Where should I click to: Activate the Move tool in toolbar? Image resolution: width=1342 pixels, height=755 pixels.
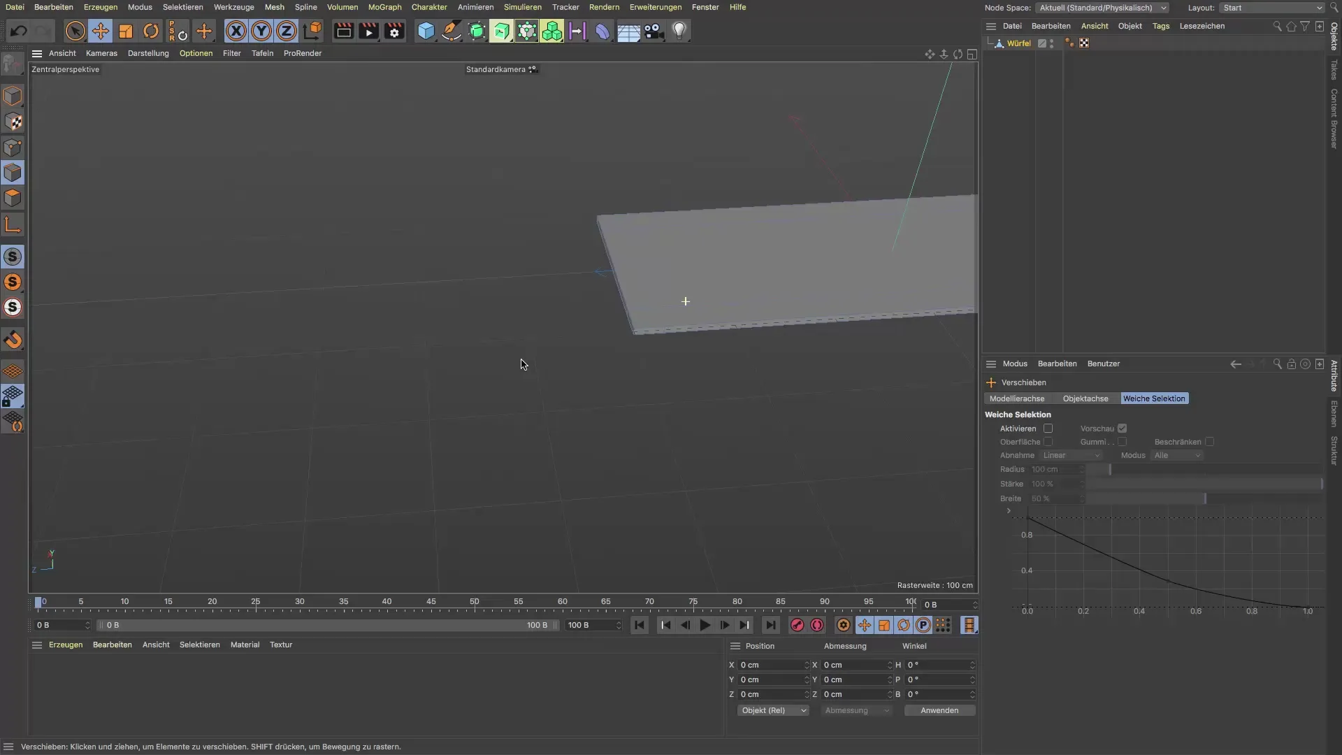point(101,31)
